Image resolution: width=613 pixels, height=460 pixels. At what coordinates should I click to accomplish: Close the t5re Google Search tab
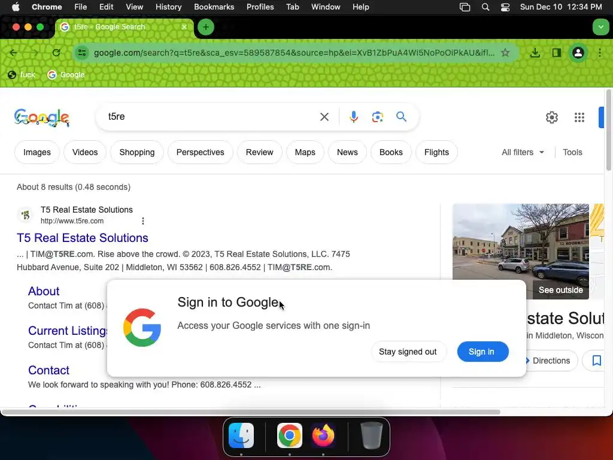(x=184, y=27)
